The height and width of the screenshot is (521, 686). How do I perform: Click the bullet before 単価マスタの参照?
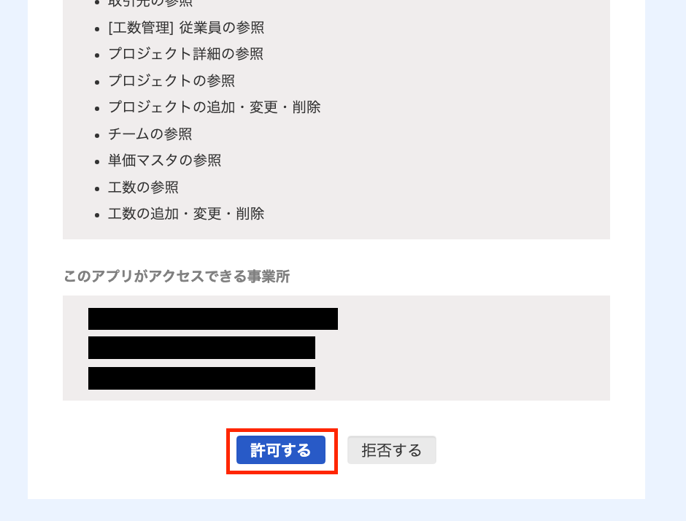(x=97, y=162)
